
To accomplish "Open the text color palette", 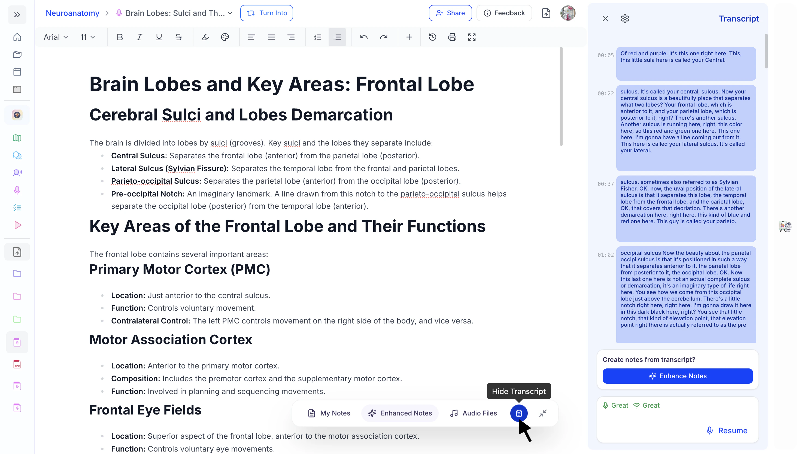I will [x=225, y=37].
